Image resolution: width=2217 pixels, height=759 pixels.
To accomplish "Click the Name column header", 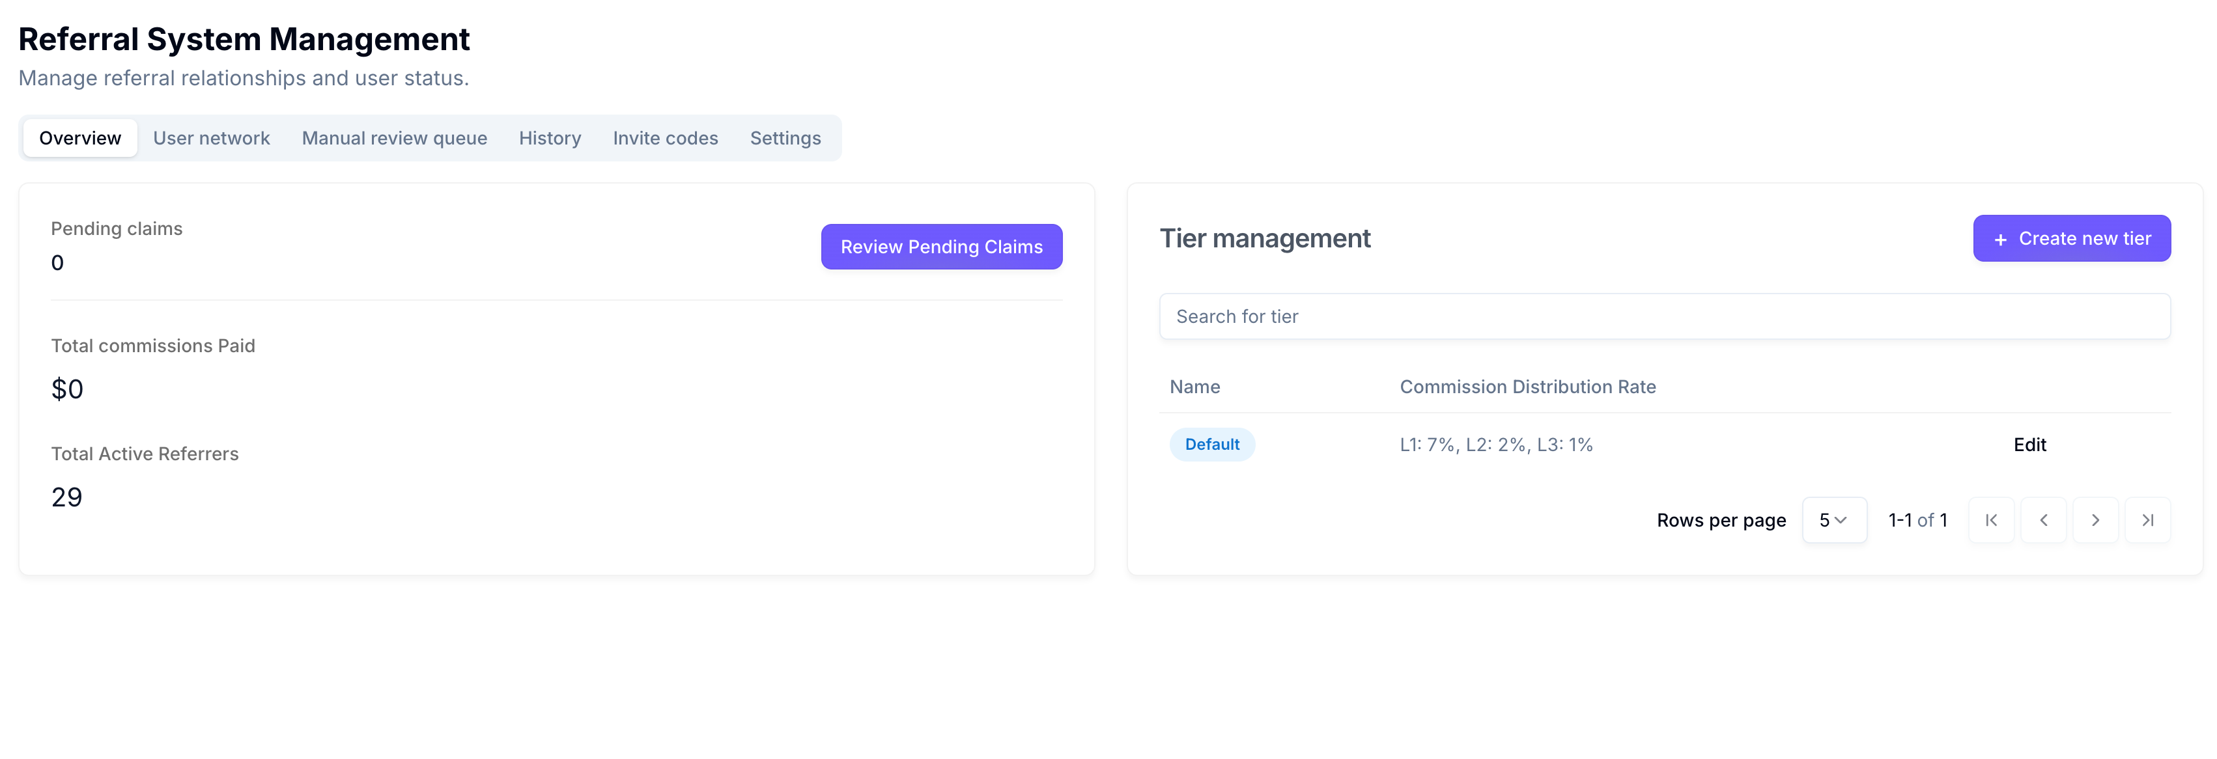I will click(1194, 387).
